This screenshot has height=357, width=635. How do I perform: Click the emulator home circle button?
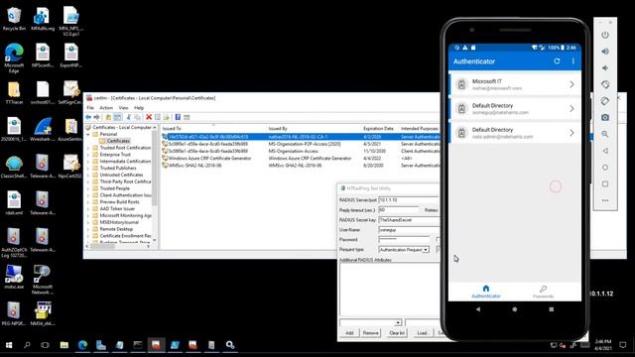(605, 168)
